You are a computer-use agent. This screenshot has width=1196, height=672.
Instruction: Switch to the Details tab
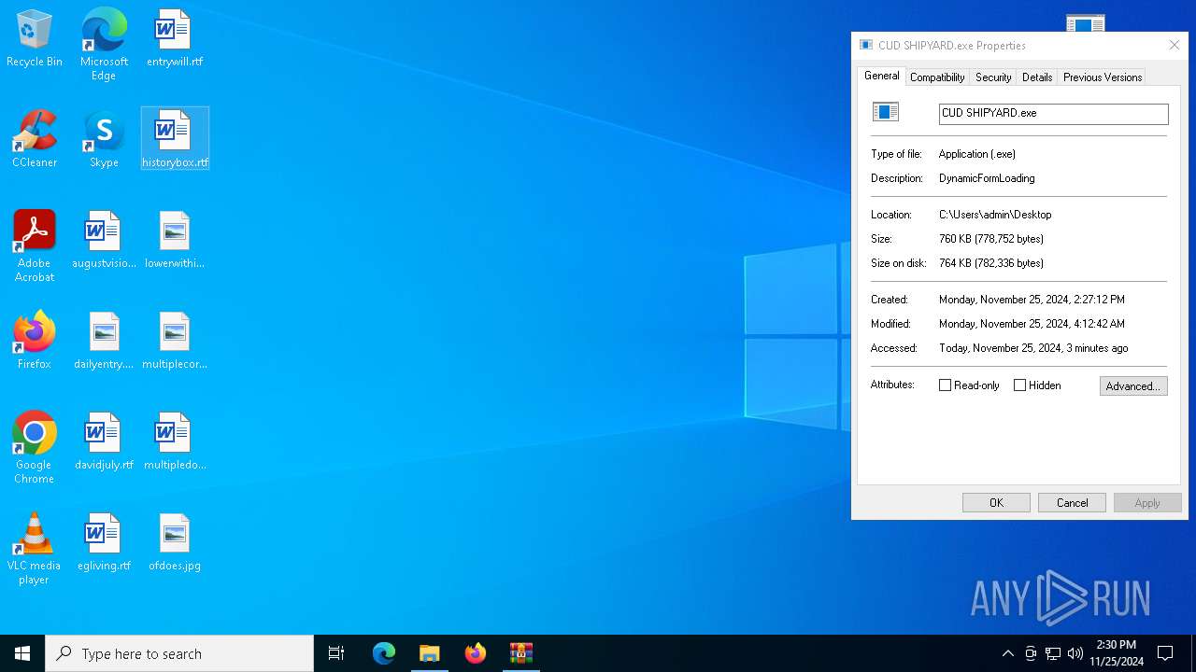point(1037,77)
